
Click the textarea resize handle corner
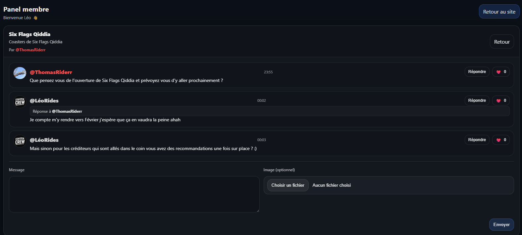(258, 211)
